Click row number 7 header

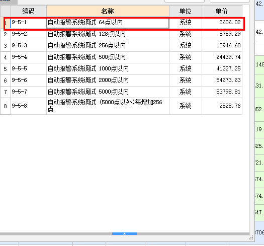[6, 92]
